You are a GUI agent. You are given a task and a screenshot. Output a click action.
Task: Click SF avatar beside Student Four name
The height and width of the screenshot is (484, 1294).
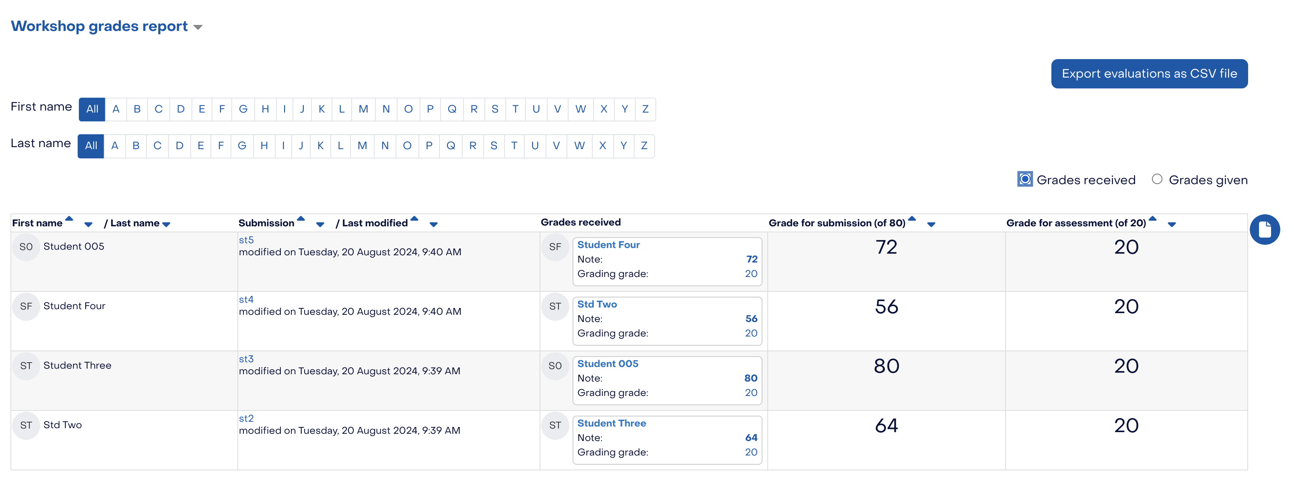point(26,306)
